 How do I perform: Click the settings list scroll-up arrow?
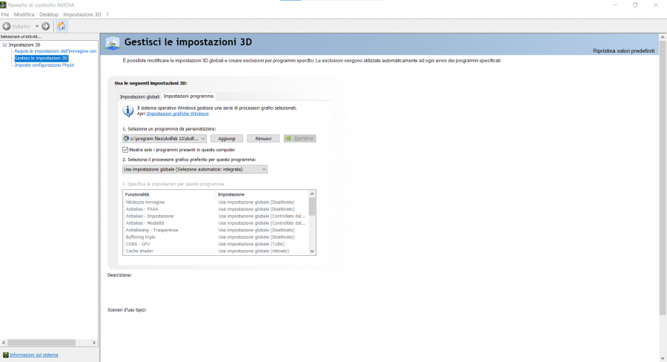pos(312,194)
